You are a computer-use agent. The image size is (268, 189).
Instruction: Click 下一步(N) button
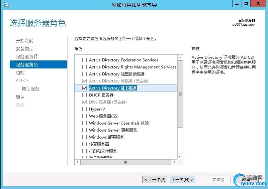click(182, 179)
